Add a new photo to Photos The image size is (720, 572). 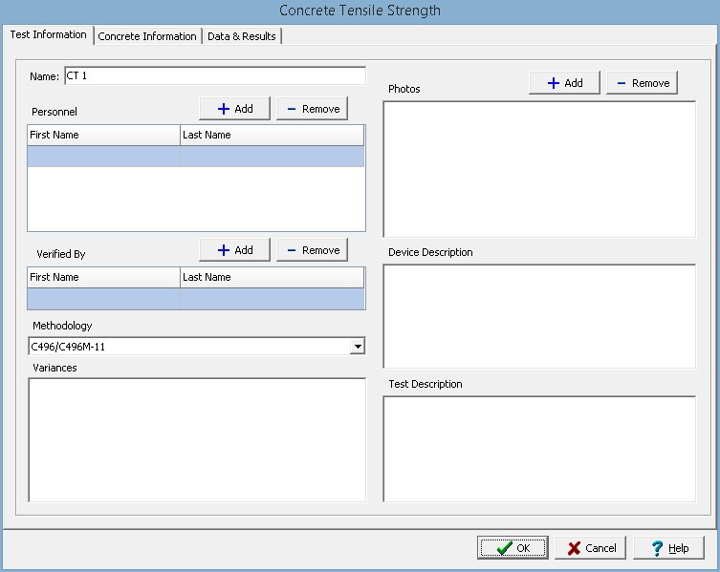564,83
